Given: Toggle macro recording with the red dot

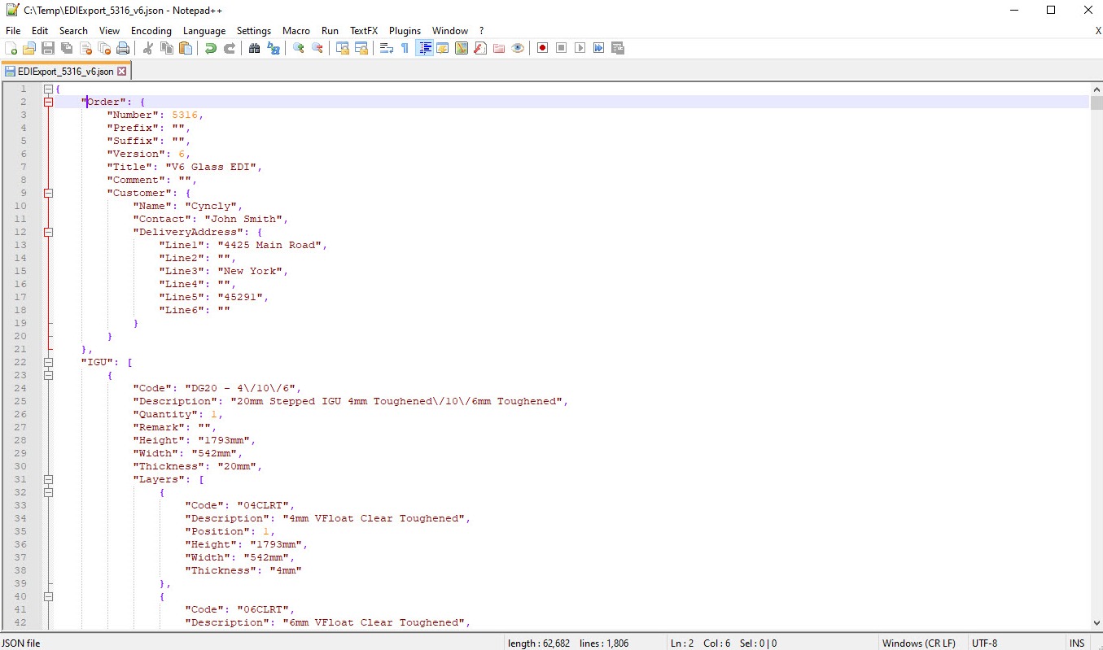Looking at the screenshot, I should click(x=542, y=49).
